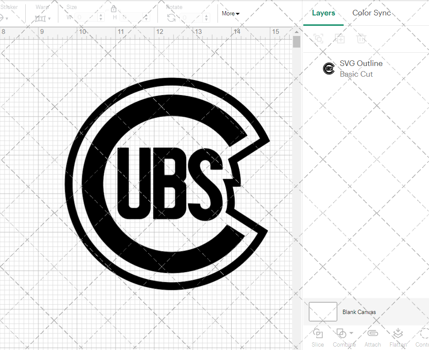Delete layer using the trash icon
The height and width of the screenshot is (350, 429).
pyautogui.click(x=361, y=39)
